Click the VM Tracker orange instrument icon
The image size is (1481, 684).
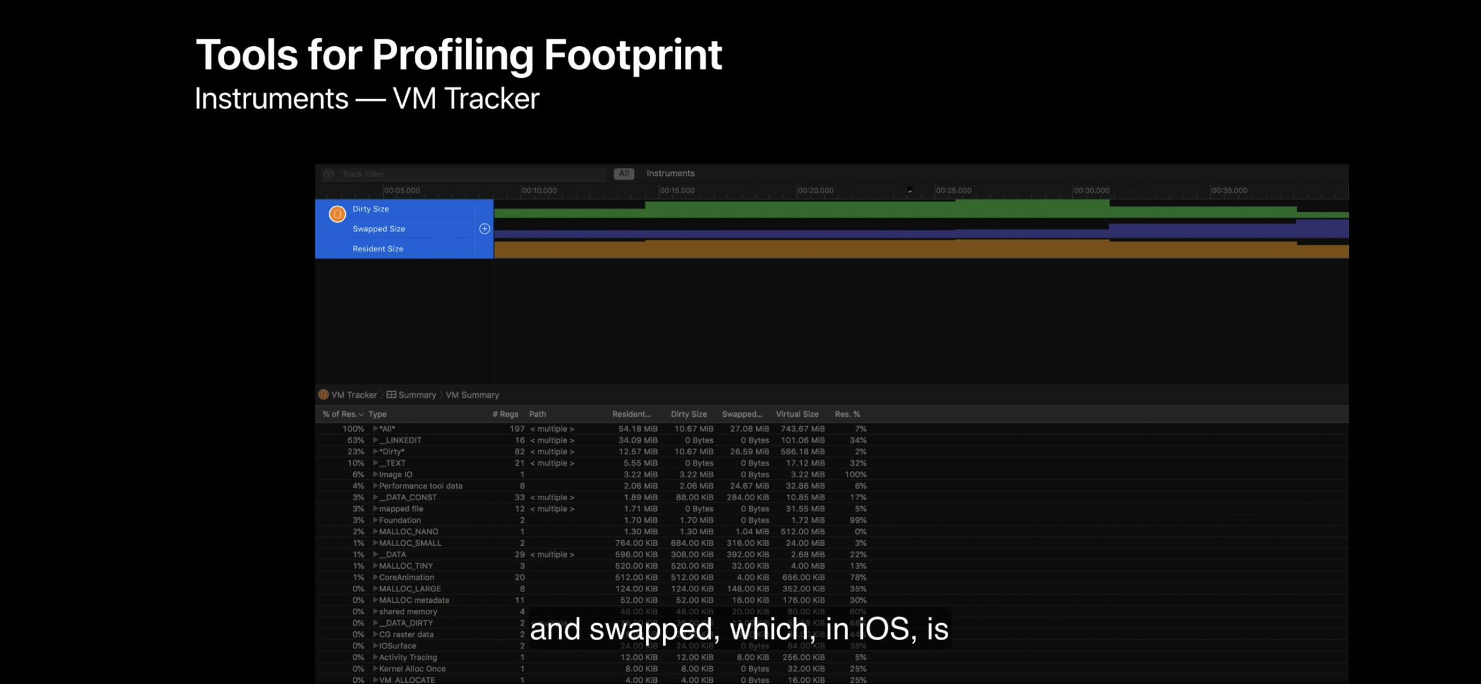337,215
